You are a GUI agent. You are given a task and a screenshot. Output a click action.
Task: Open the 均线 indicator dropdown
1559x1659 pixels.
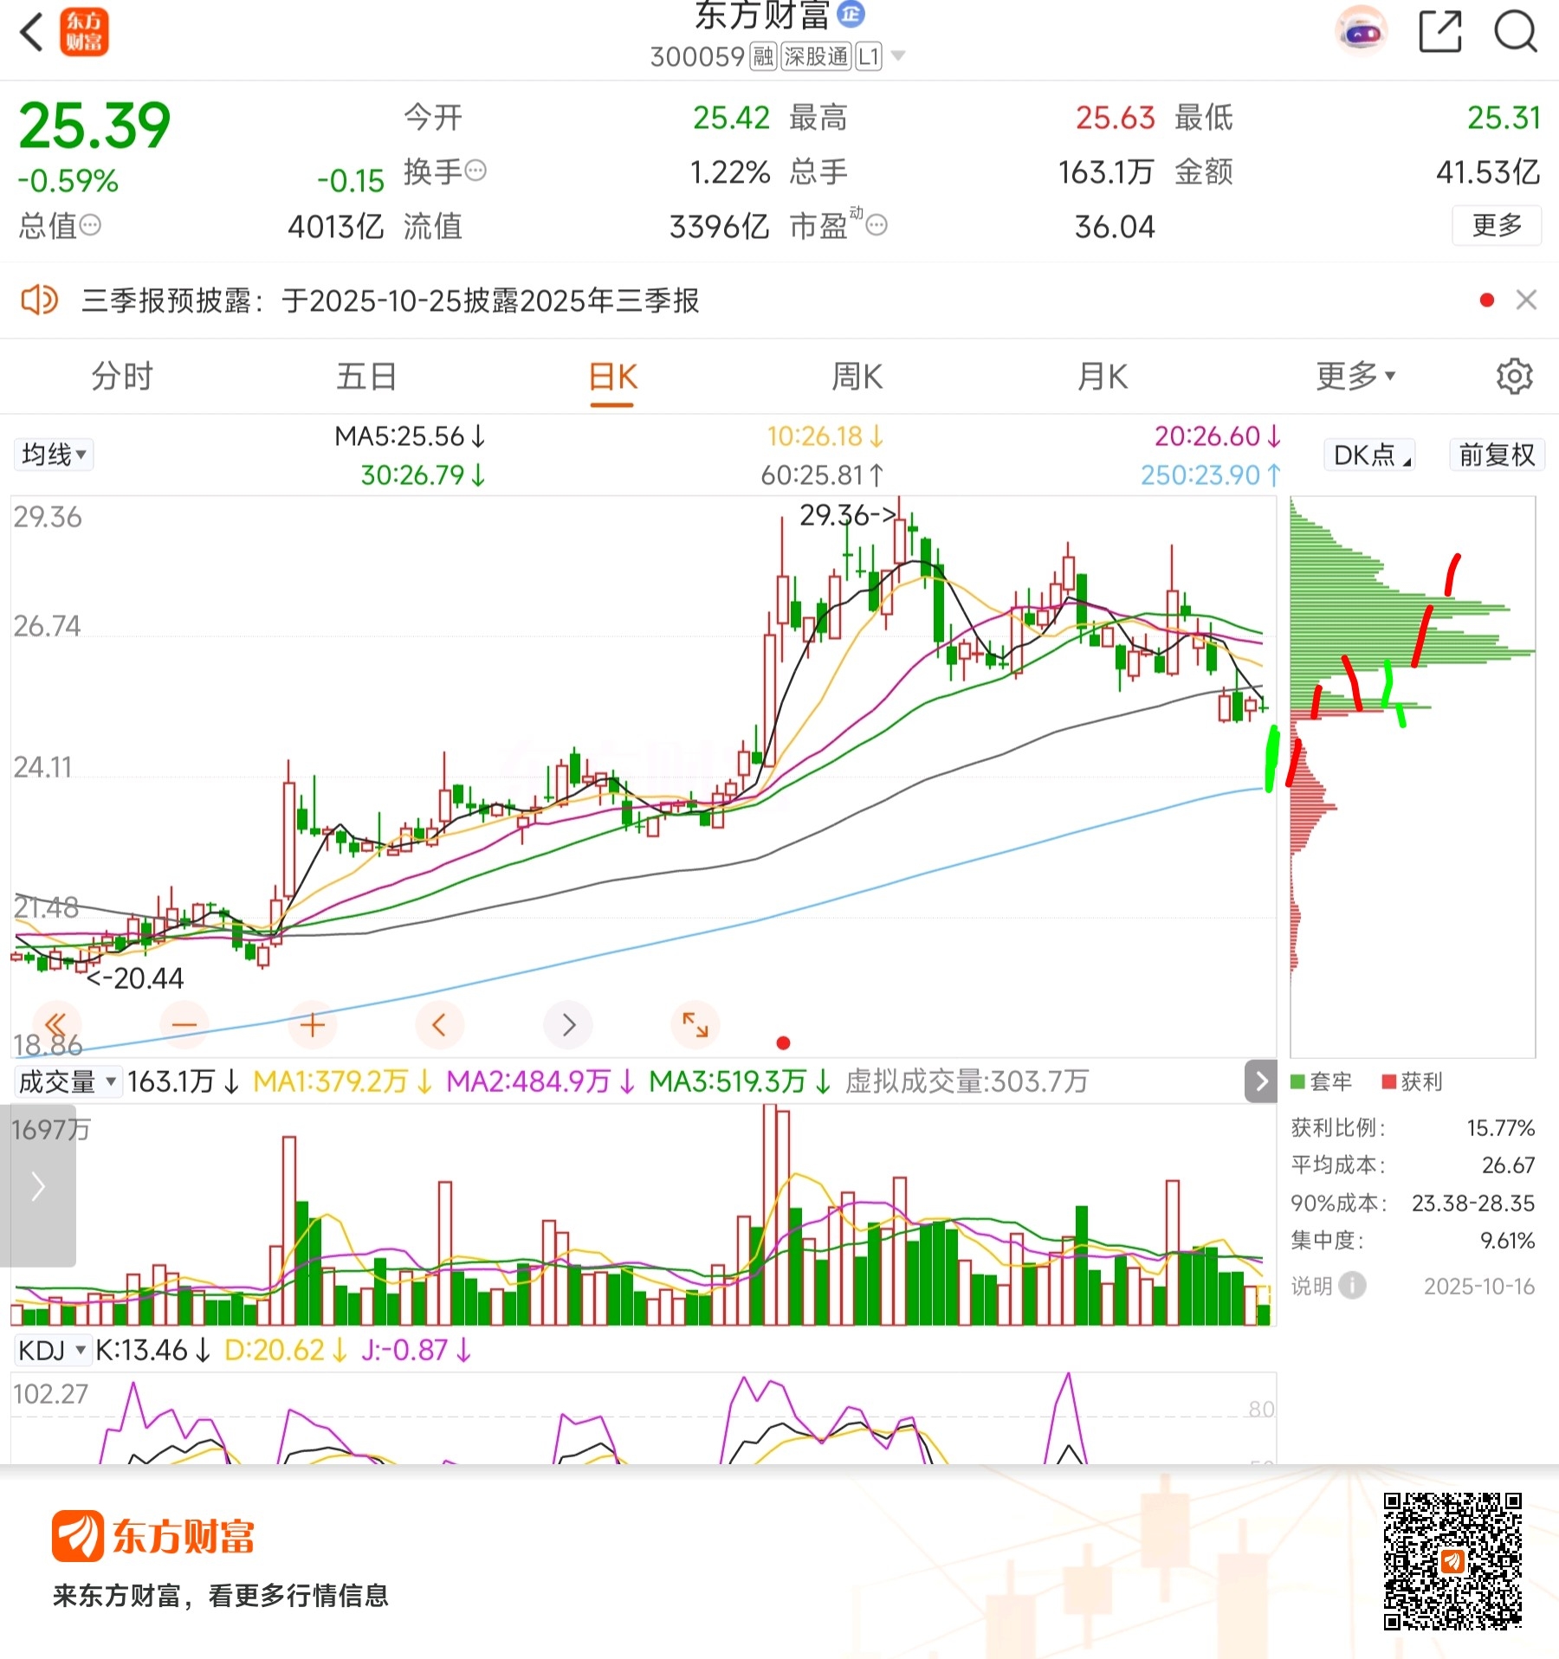tap(54, 455)
